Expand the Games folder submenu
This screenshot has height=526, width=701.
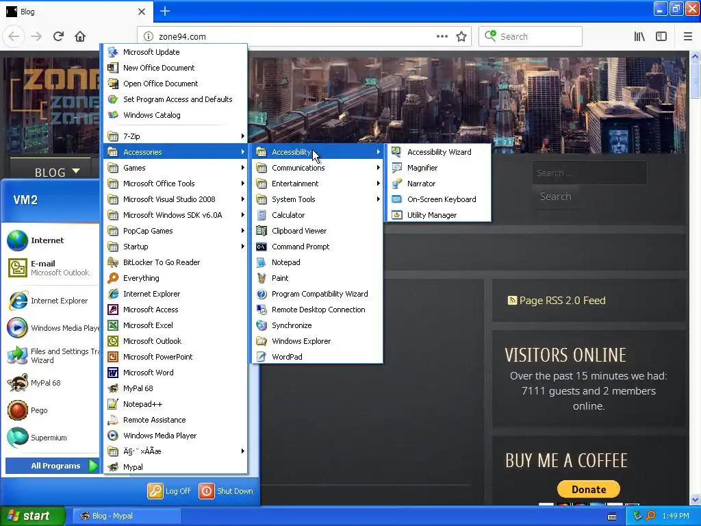[x=175, y=168]
